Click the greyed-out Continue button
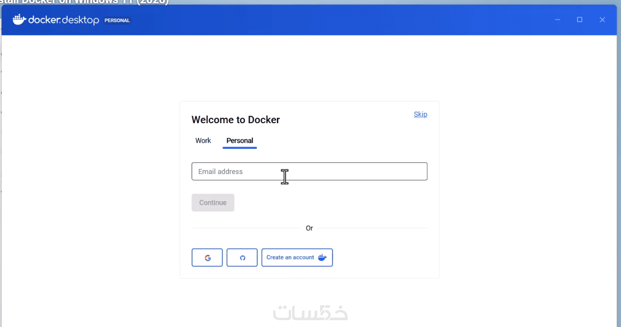This screenshot has height=327, width=621. pos(213,203)
